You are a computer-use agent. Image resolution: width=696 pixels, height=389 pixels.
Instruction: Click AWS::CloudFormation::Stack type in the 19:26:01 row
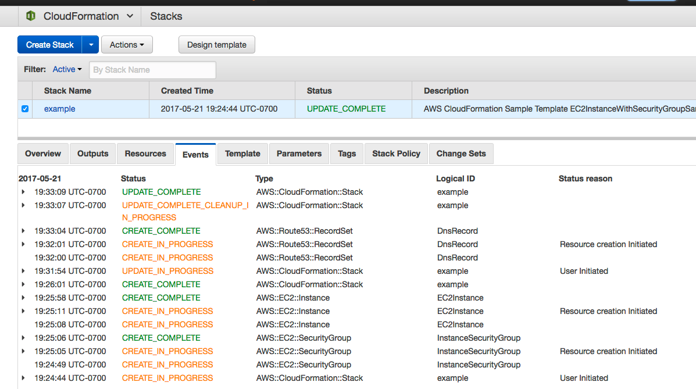pos(309,284)
